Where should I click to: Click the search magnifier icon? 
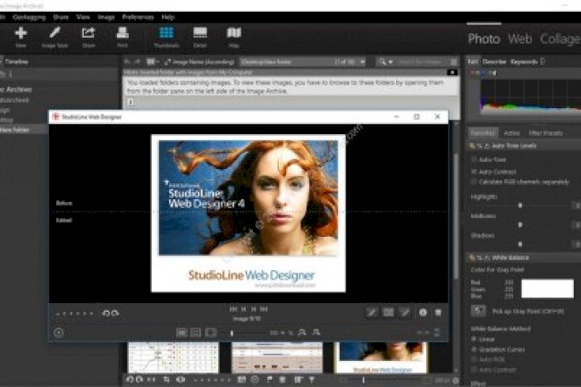[x=383, y=62]
